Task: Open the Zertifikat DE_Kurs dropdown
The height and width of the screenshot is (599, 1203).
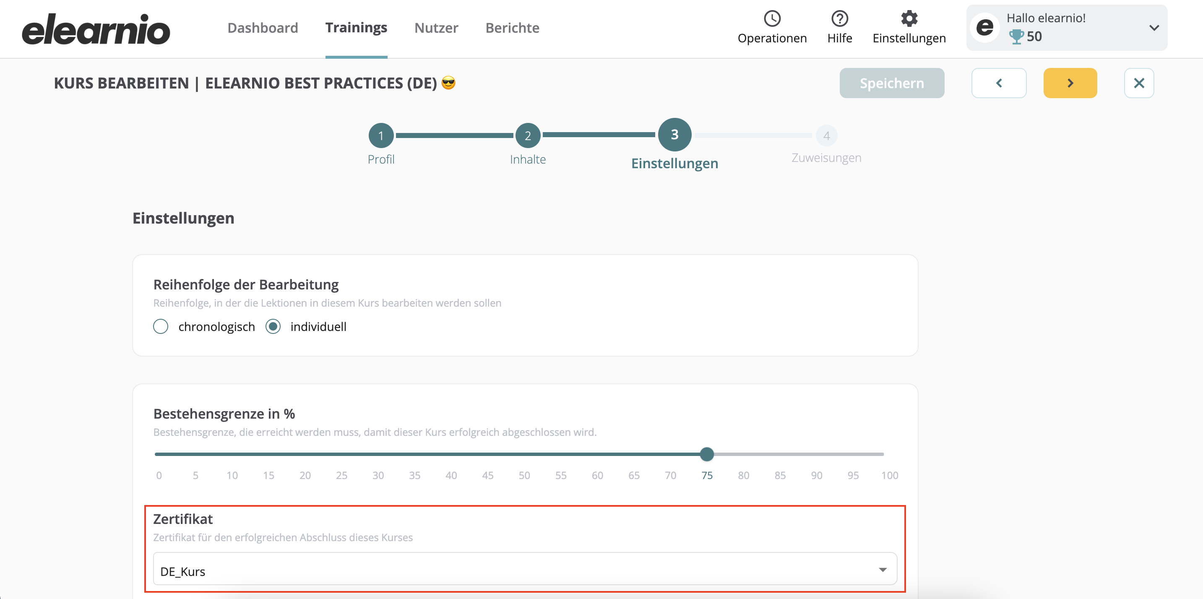Action: pos(525,569)
